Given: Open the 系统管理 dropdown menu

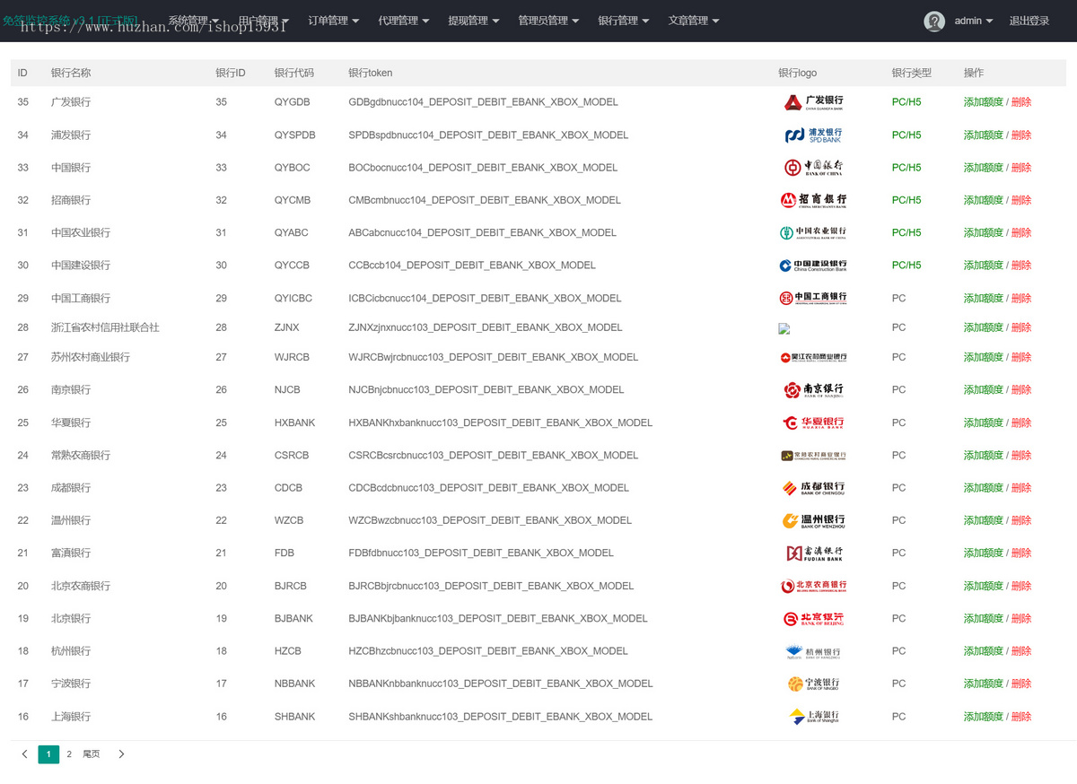Looking at the screenshot, I should pos(193,21).
